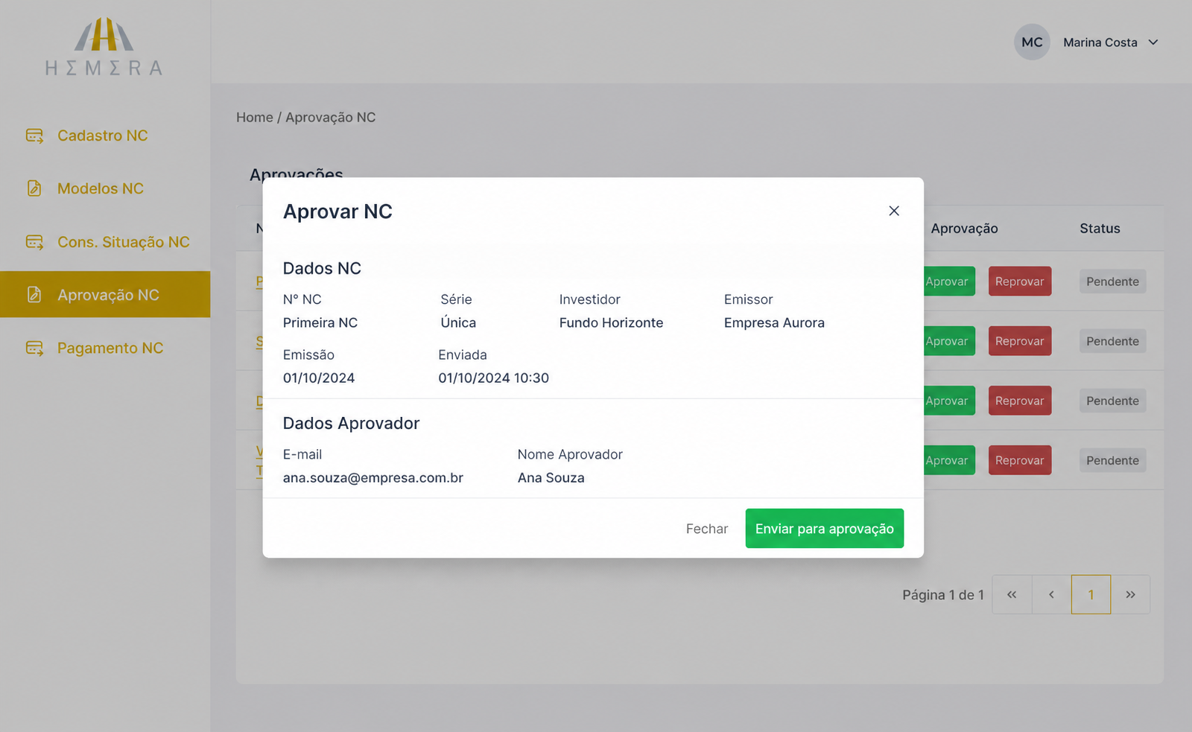Click Fechar button in dialog
Screen dimensions: 1192x732
coord(707,529)
